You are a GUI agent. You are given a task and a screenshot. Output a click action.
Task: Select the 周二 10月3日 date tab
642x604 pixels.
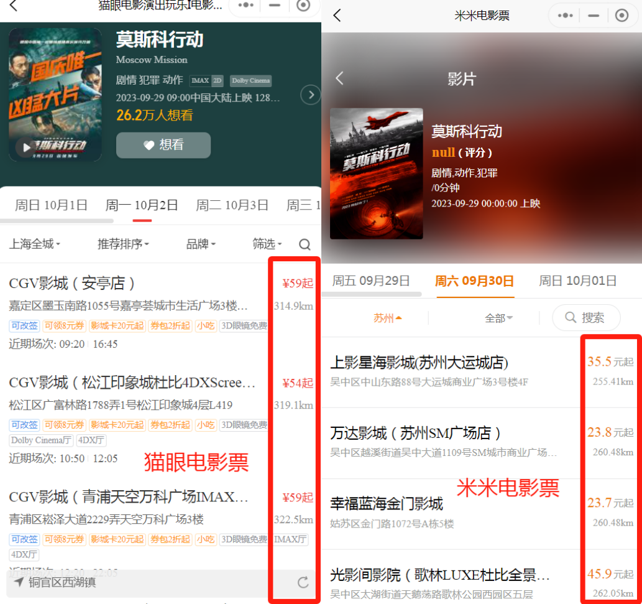point(232,205)
